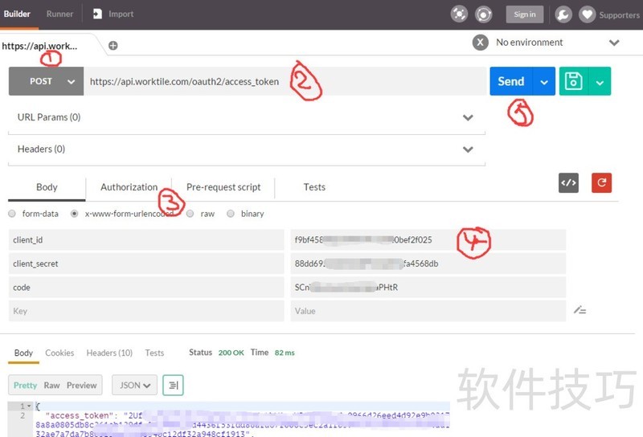The width and height of the screenshot is (643, 437).
Task: Expand the URL Params section
Action: pyautogui.click(x=468, y=117)
